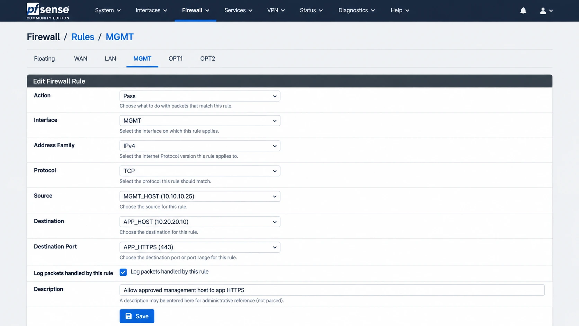Image resolution: width=579 pixels, height=326 pixels.
Task: Open the notifications bell icon
Action: tap(523, 11)
